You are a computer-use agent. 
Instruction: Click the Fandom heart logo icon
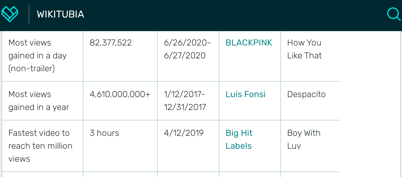(x=10, y=14)
